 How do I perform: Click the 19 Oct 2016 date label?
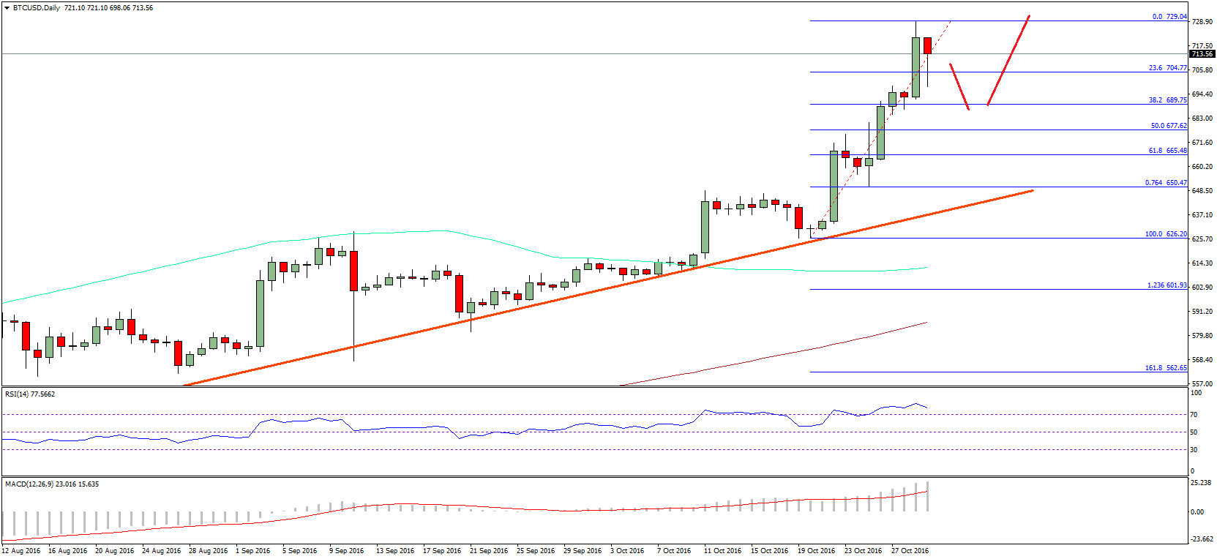pyautogui.click(x=817, y=551)
